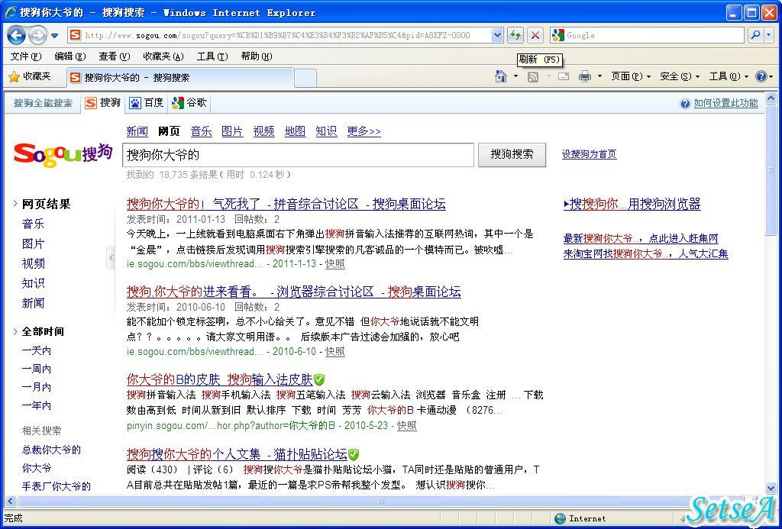Collapse the left sidebar with arrow handle
The height and width of the screenshot is (529, 782).
(x=111, y=258)
